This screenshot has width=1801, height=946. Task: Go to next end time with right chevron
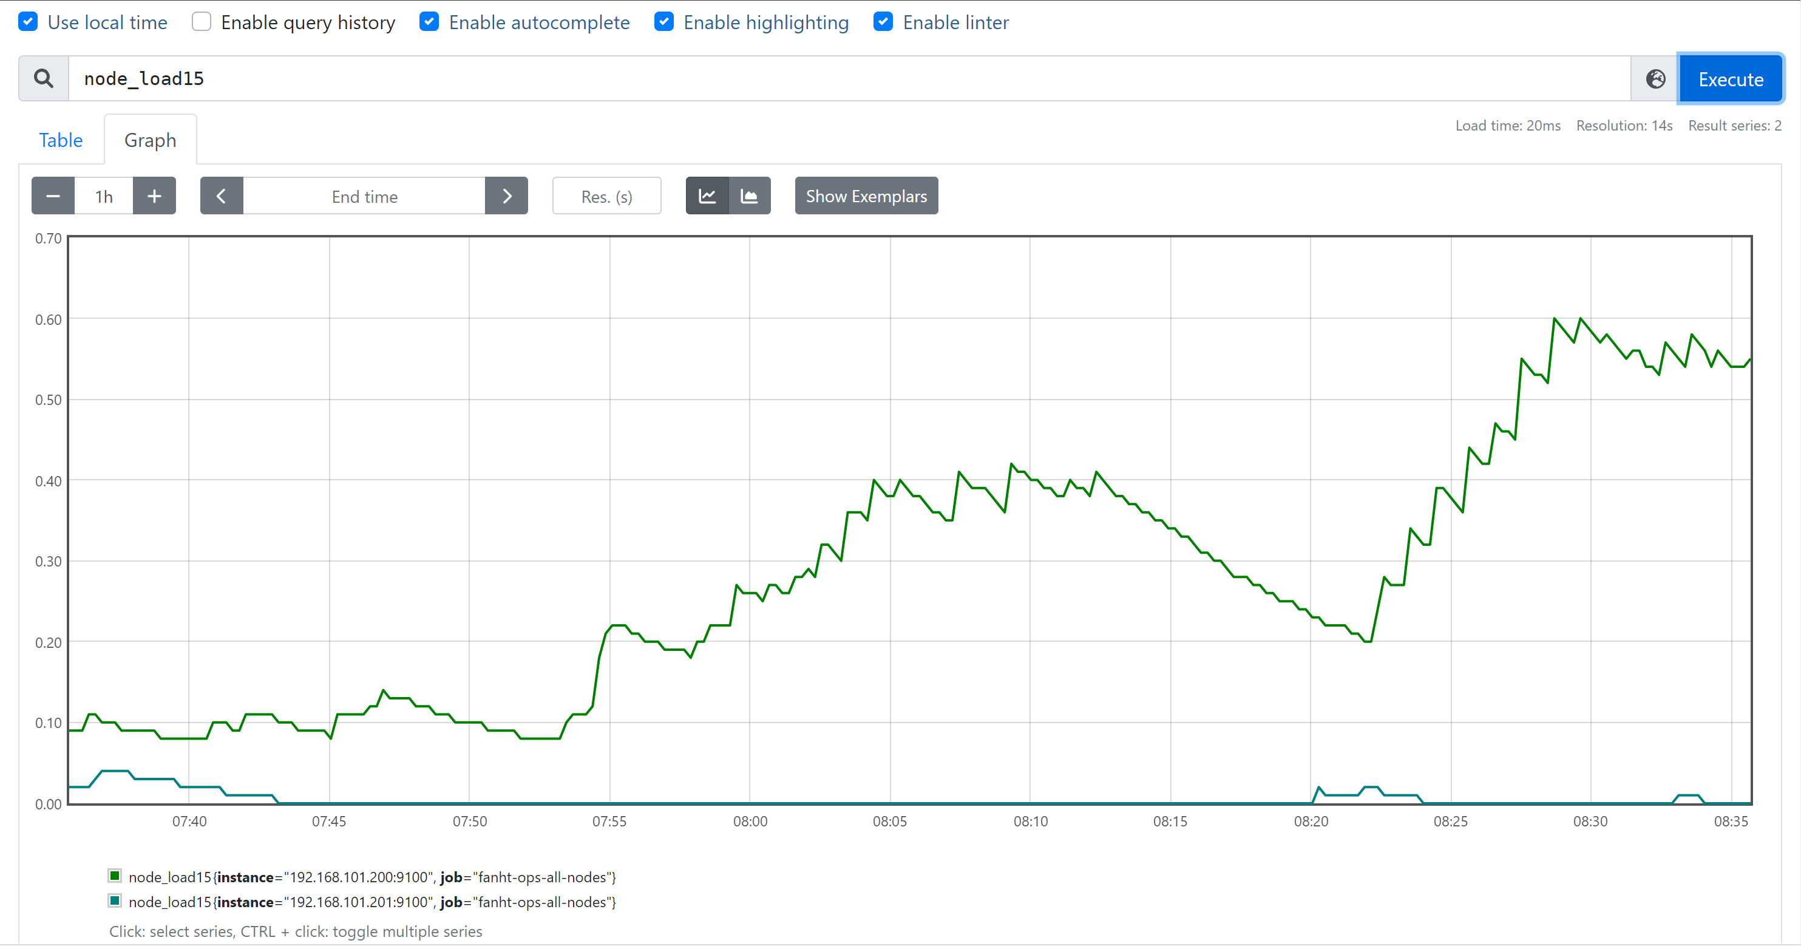[507, 196]
